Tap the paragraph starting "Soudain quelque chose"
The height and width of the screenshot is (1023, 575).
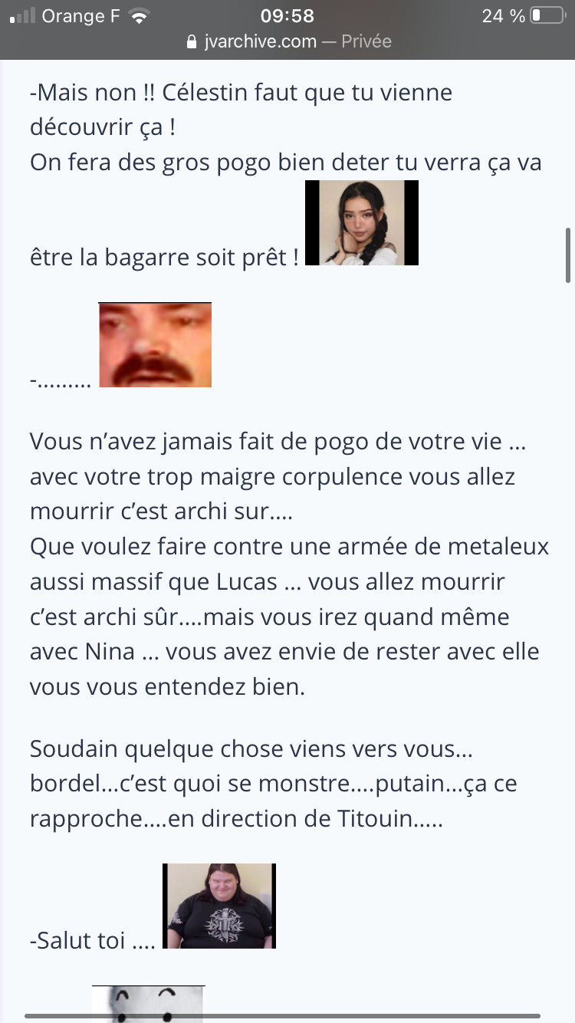(274, 785)
